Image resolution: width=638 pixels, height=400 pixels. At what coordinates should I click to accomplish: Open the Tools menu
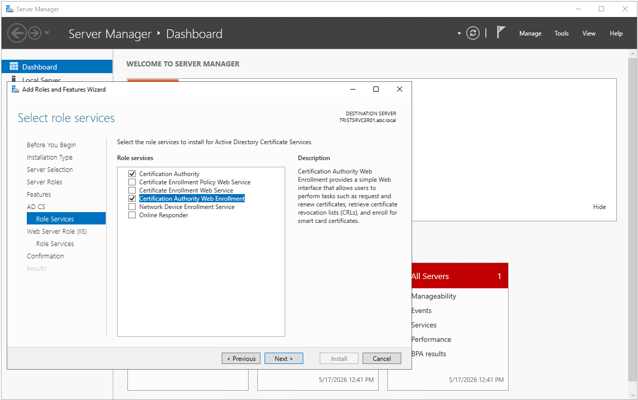point(562,33)
